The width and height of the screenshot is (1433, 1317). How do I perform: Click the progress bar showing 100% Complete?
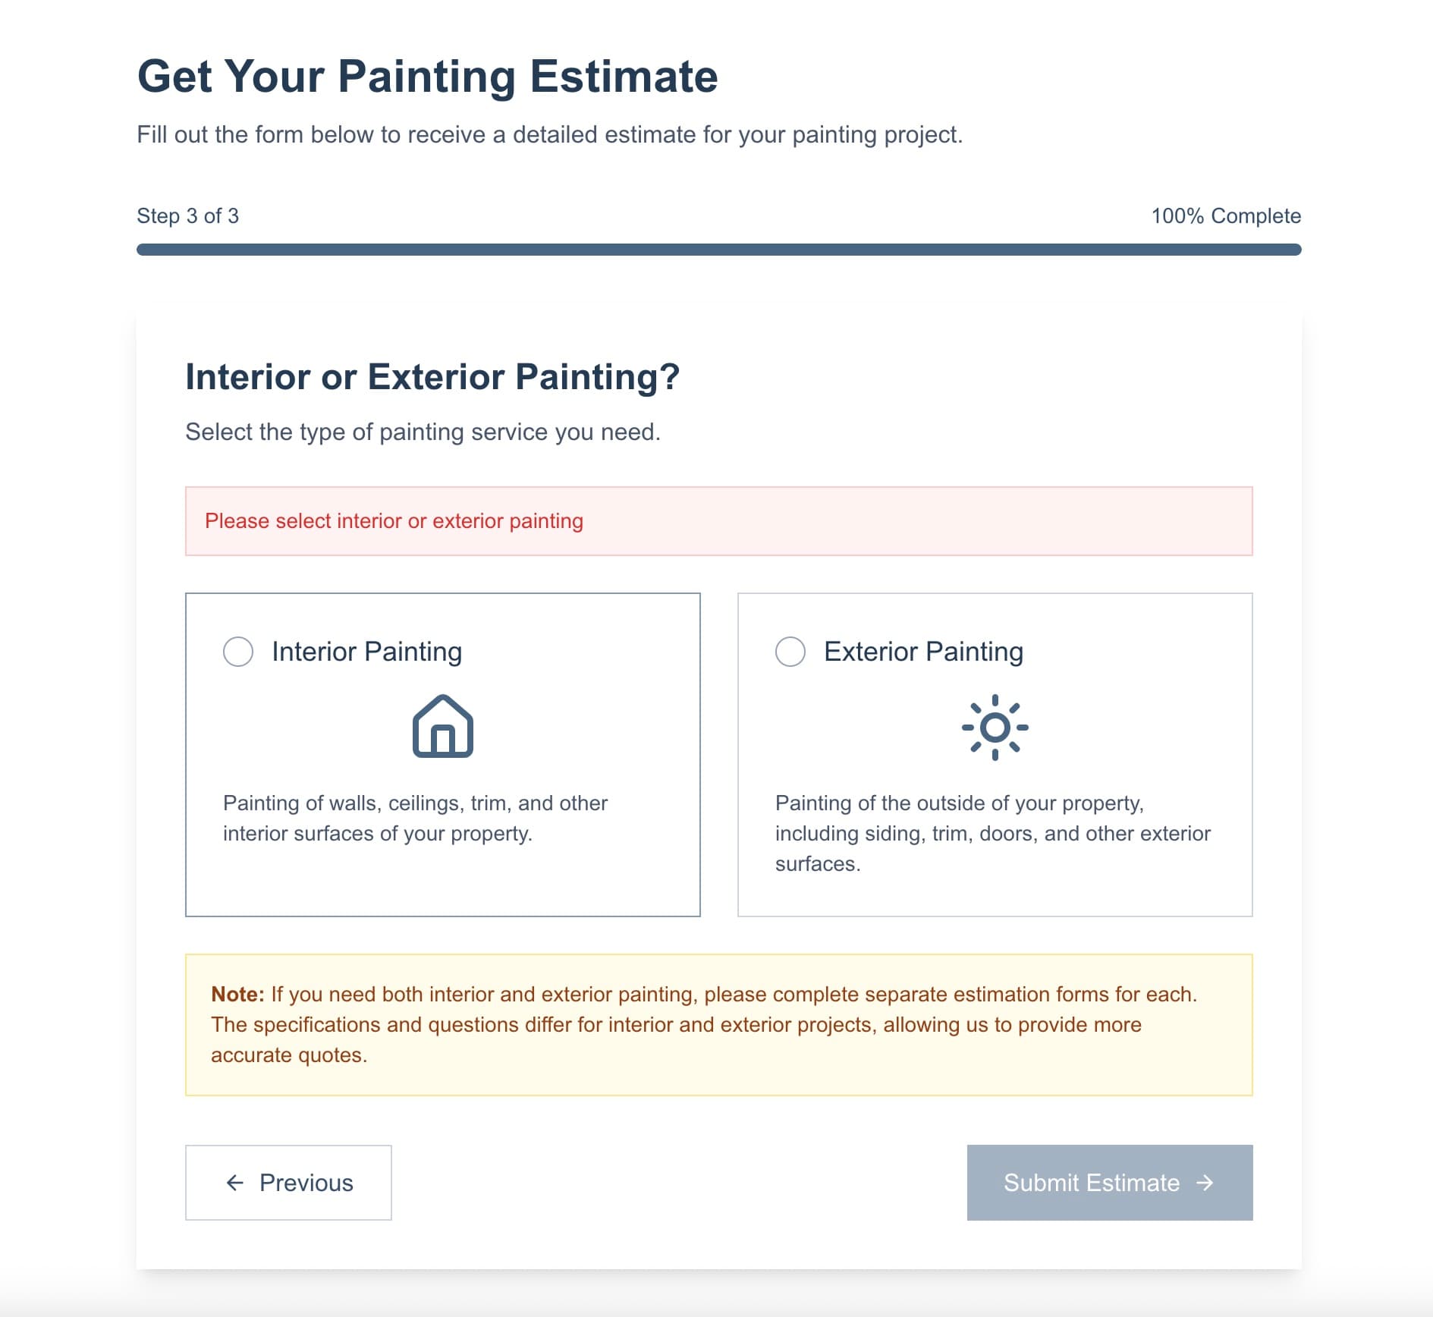tap(718, 248)
